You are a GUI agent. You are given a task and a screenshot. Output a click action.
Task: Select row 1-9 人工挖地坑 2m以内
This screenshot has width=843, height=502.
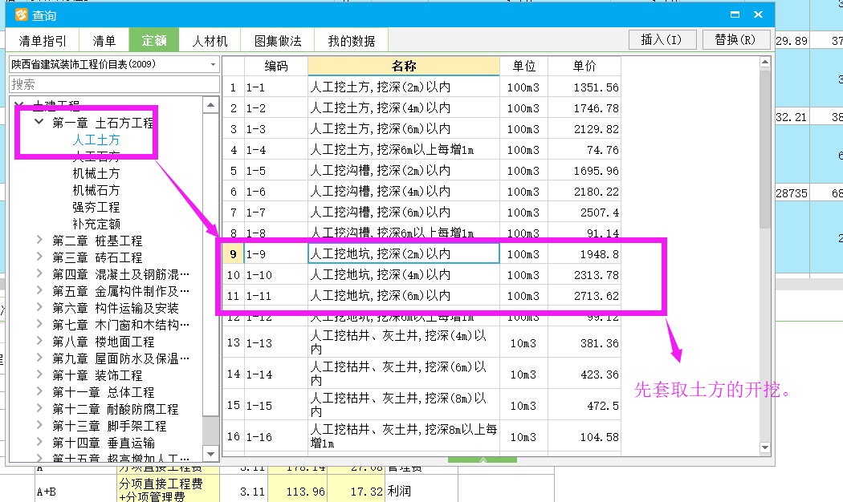[x=421, y=254]
